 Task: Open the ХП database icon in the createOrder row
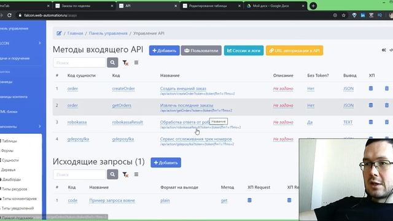371,88
